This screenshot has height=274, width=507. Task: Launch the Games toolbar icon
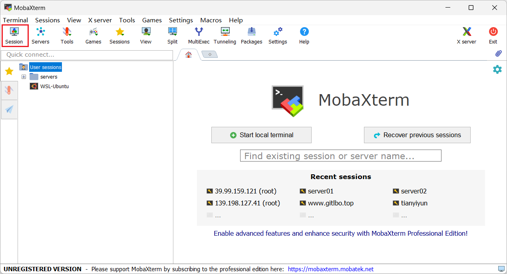pyautogui.click(x=93, y=35)
